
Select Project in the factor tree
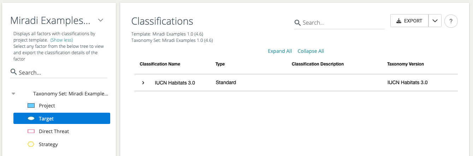[47, 106]
